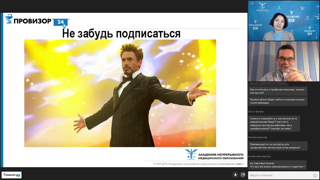Click the chat username 'Алина Самохвалова'
Screen dimensions: 320x180
click(259, 156)
